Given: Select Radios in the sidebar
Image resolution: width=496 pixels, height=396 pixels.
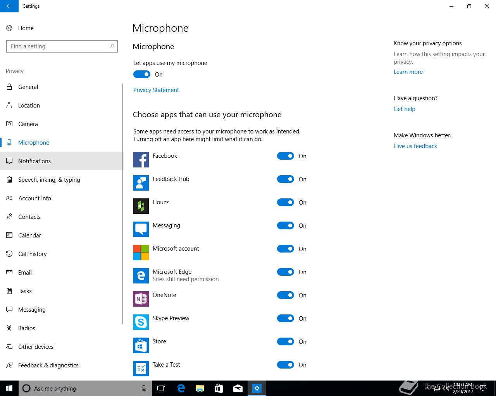Looking at the screenshot, I should pyautogui.click(x=61, y=328).
